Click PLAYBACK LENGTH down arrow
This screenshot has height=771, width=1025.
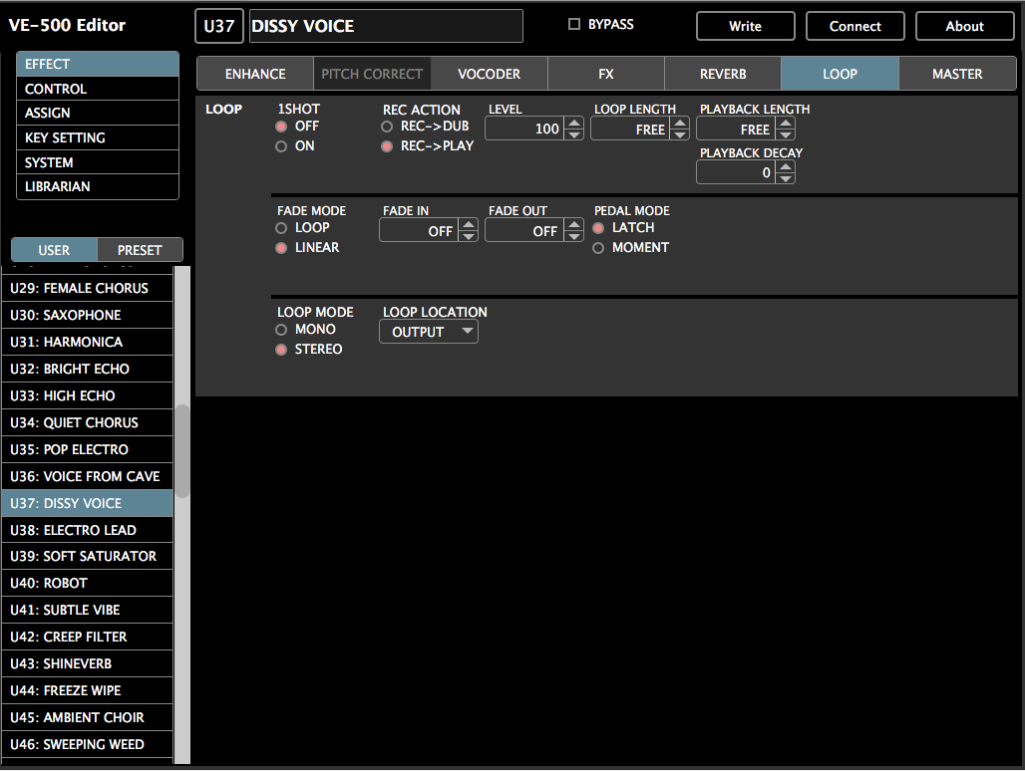pos(785,134)
